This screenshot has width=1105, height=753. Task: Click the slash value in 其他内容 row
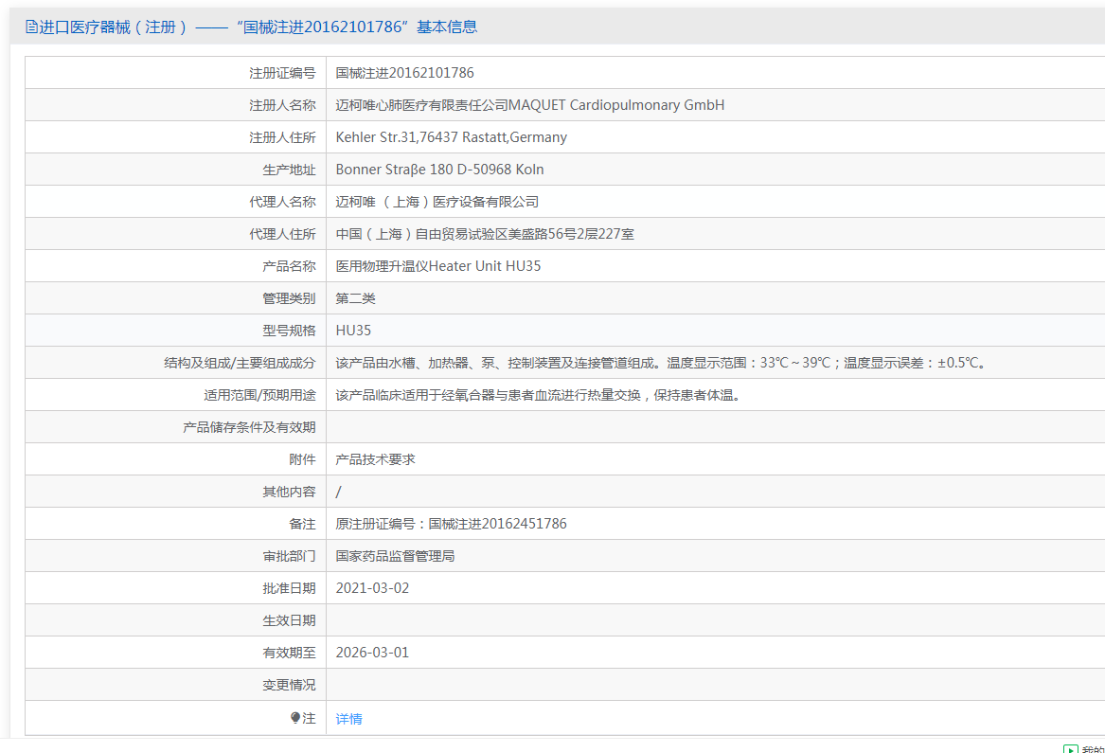338,493
